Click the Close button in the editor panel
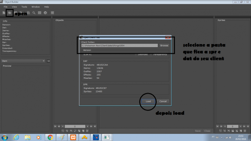 click(207, 131)
